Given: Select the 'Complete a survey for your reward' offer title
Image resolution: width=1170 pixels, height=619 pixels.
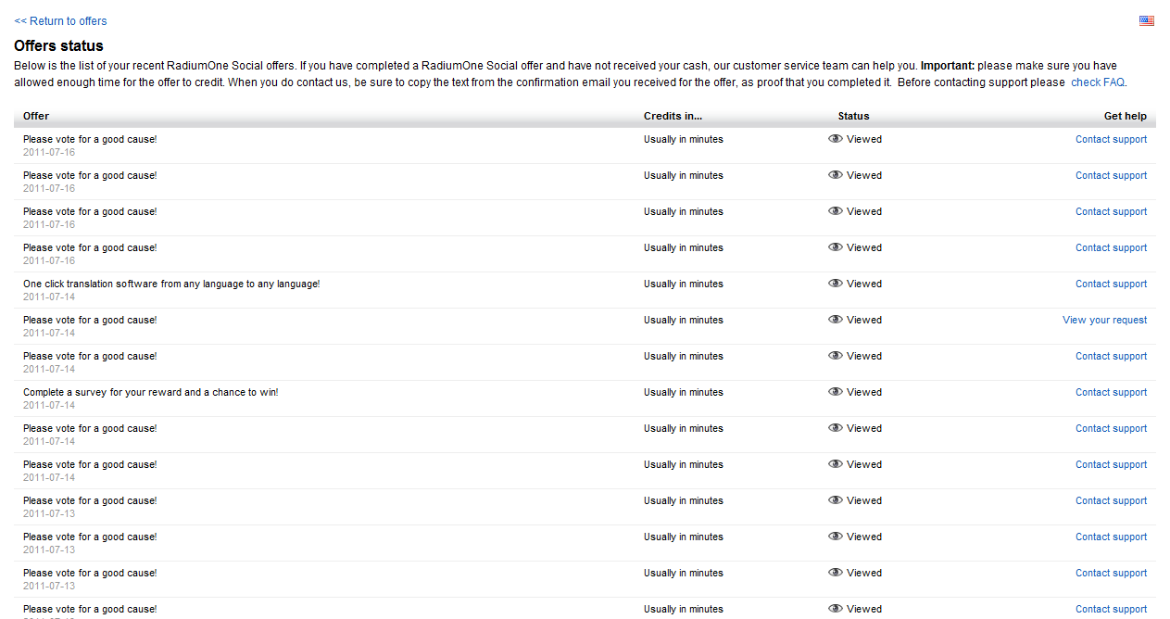Looking at the screenshot, I should point(150,392).
